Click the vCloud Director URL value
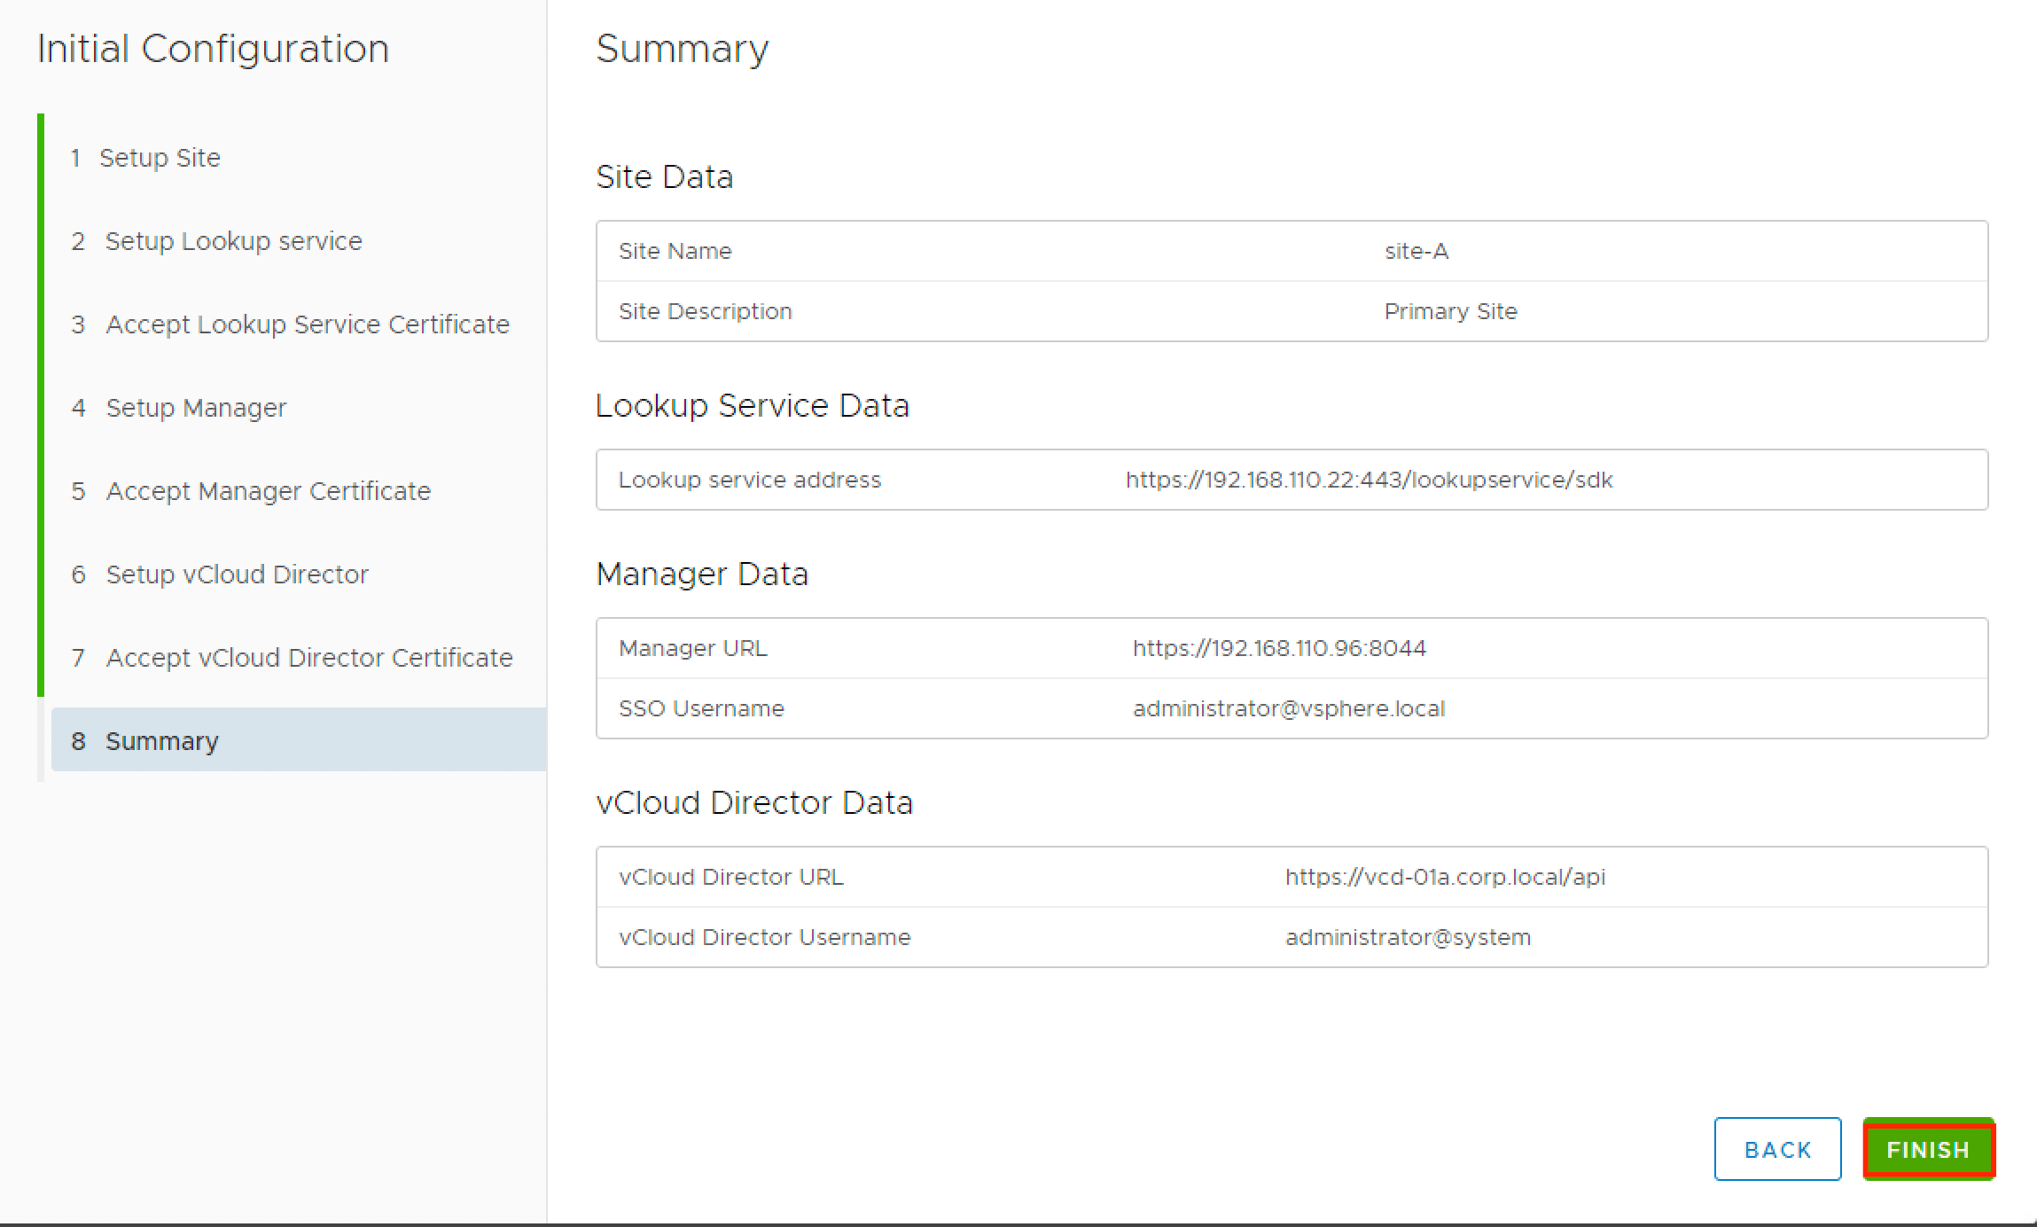 pyautogui.click(x=1445, y=878)
